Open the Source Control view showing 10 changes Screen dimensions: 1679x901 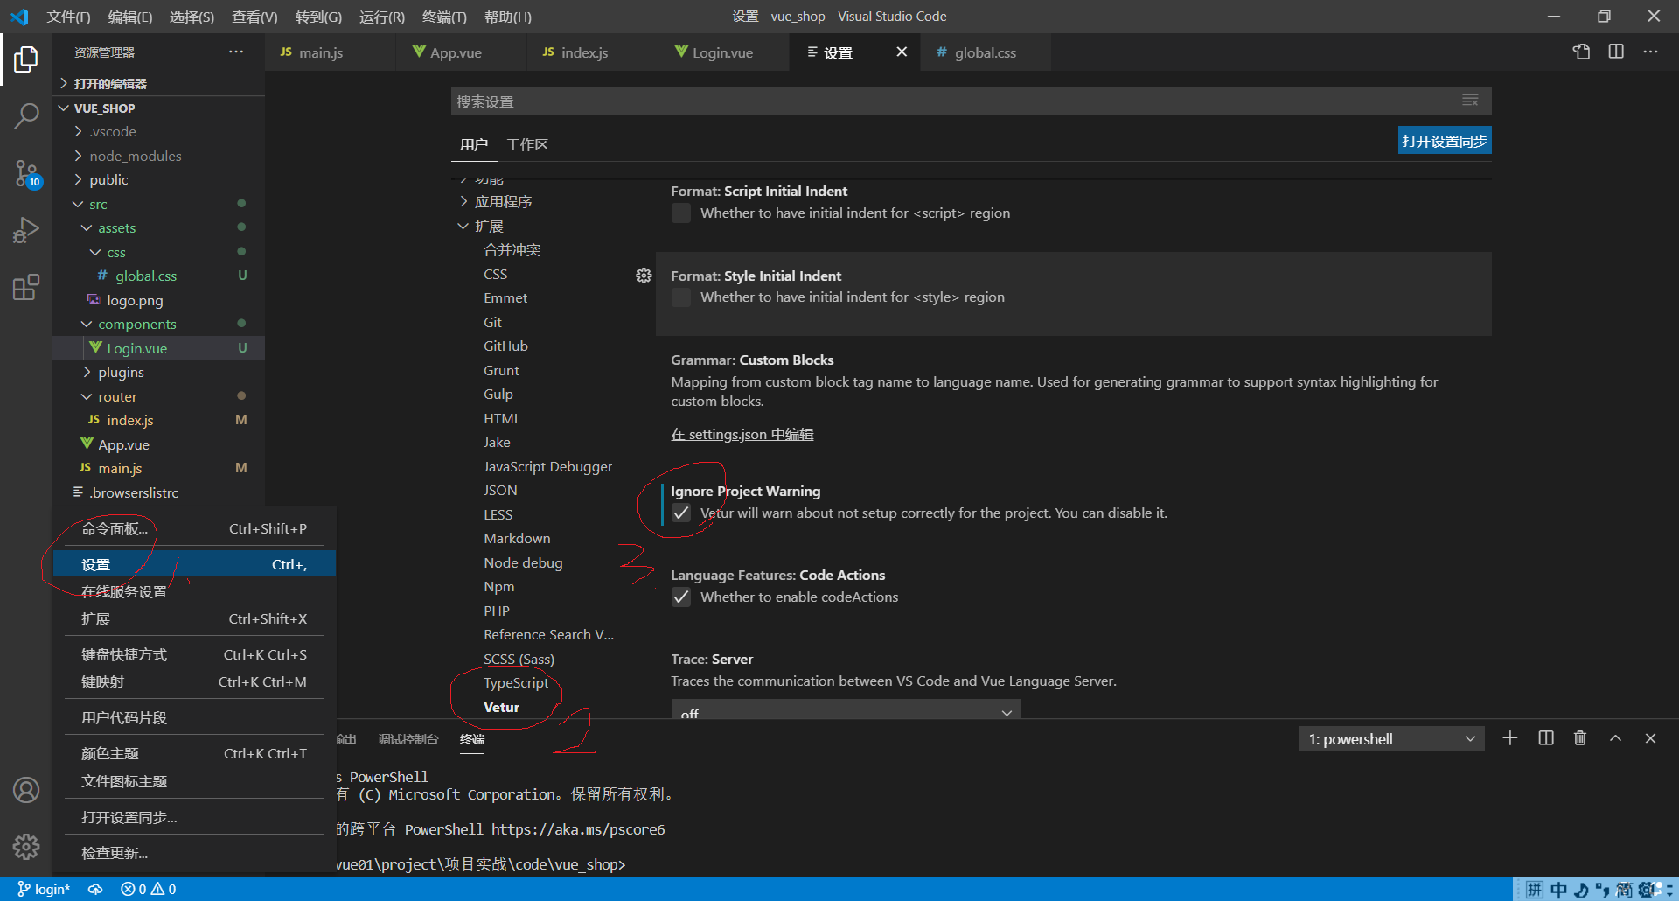click(26, 173)
